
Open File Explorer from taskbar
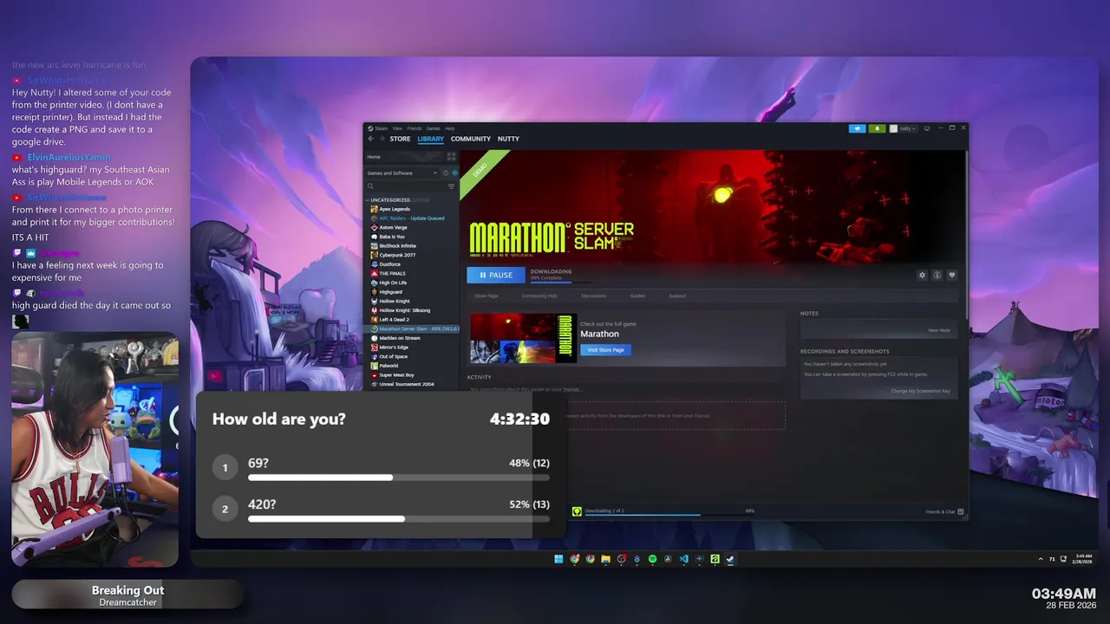605,559
